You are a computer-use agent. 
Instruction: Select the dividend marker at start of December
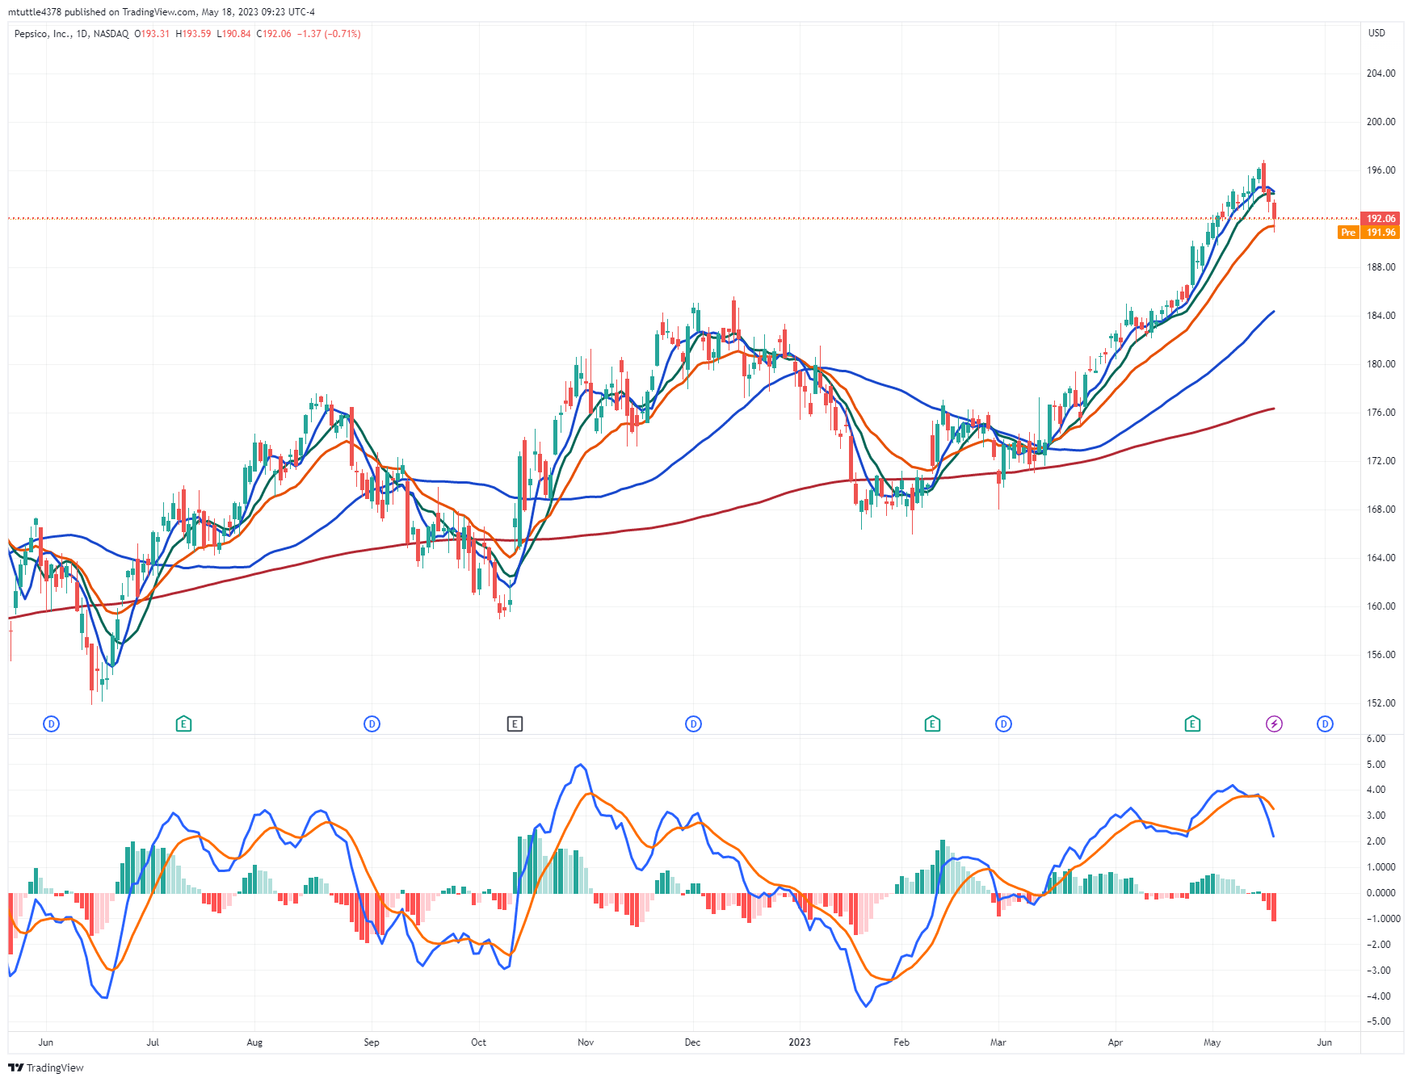click(693, 724)
